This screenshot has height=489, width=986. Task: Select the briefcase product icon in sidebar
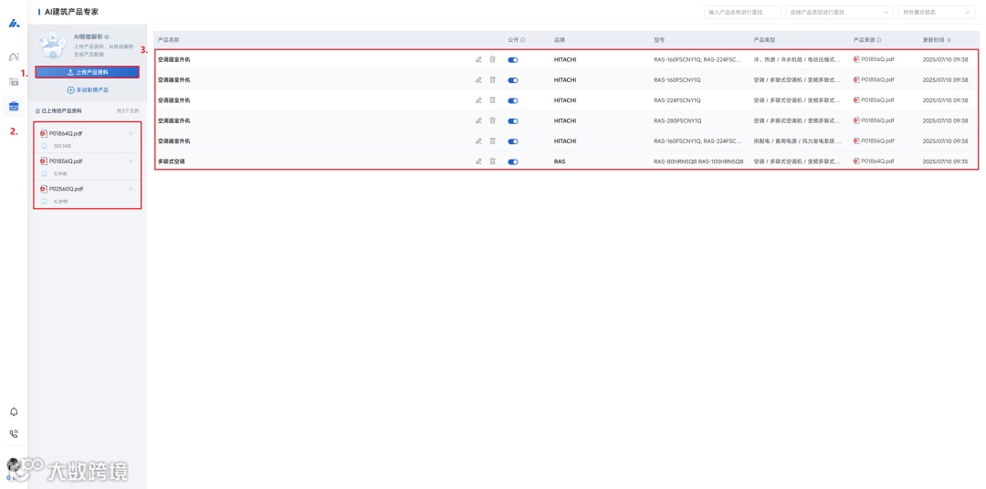click(13, 106)
